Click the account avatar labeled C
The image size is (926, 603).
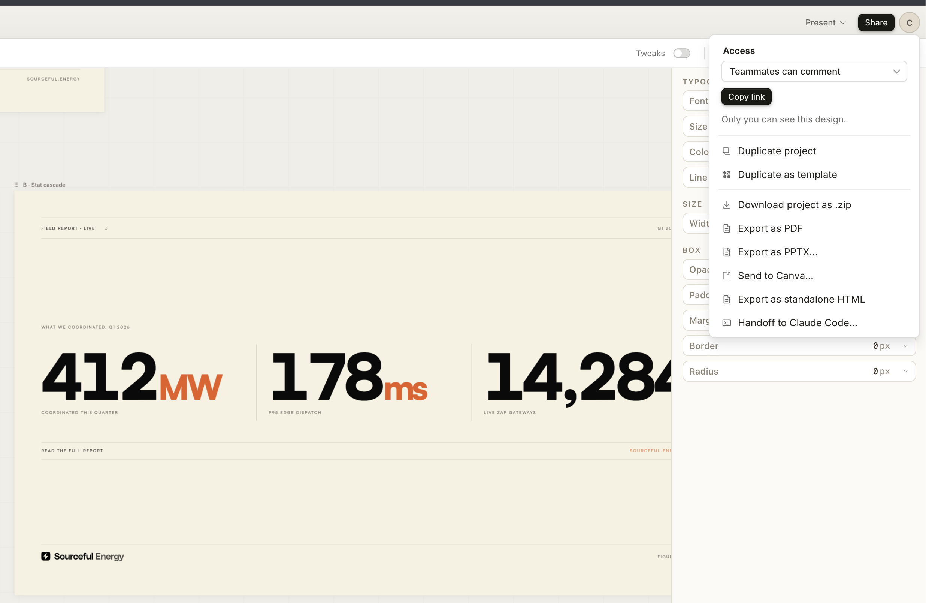[x=909, y=22]
